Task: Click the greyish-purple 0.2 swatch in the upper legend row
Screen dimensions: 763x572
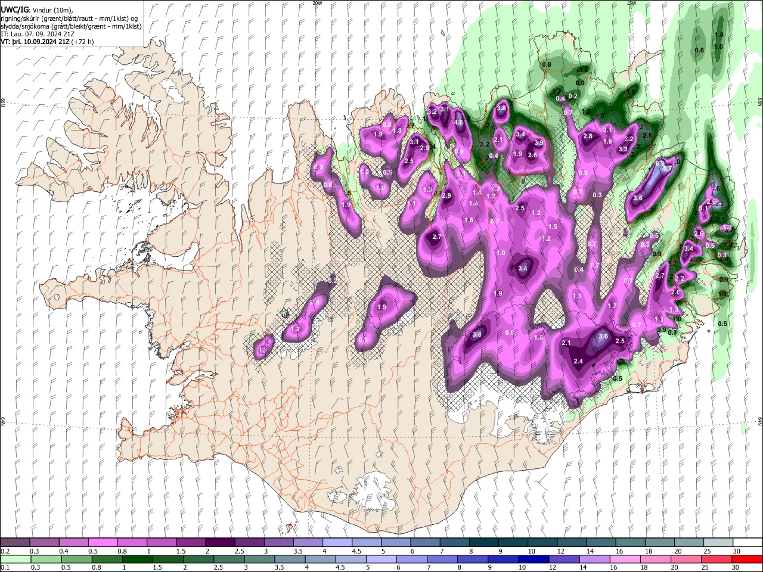Action: tap(15, 542)
